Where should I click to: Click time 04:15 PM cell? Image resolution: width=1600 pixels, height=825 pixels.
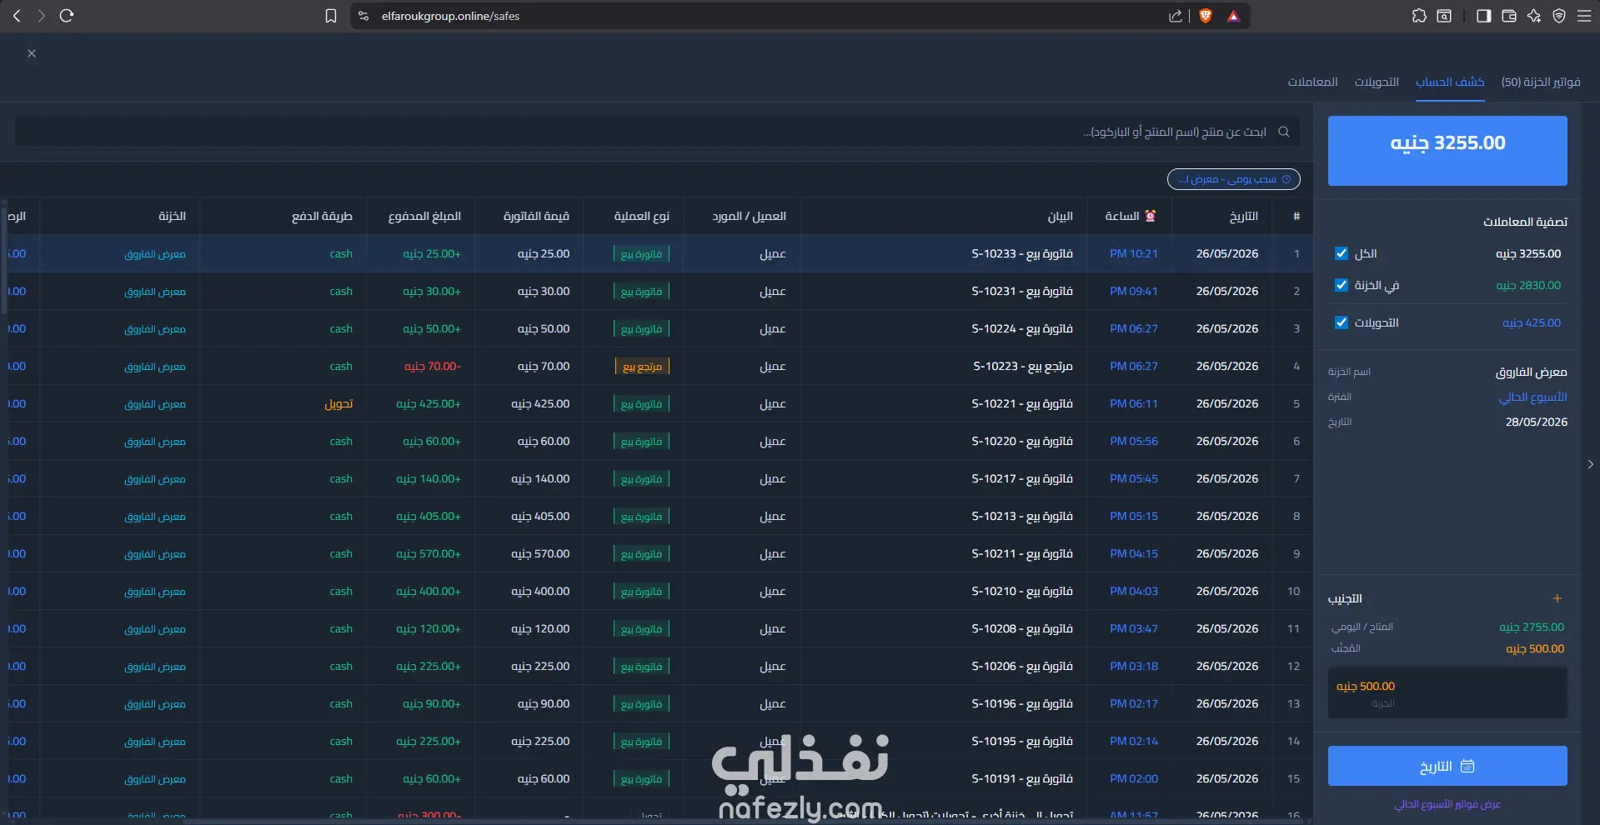tap(1133, 553)
